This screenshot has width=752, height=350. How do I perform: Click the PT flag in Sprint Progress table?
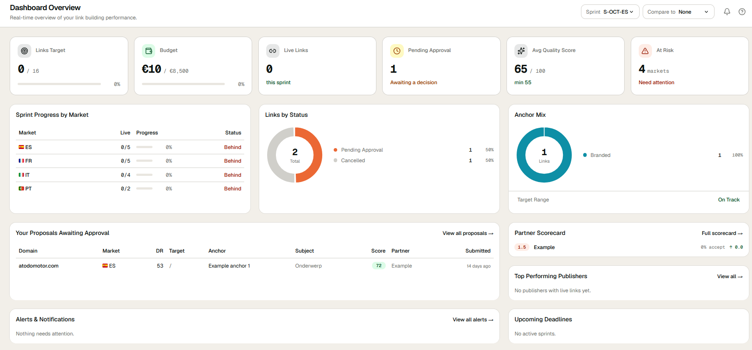point(21,189)
